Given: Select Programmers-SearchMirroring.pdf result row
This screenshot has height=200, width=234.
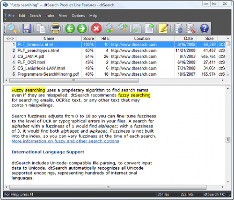Looking at the screenshot, I should (115, 74).
